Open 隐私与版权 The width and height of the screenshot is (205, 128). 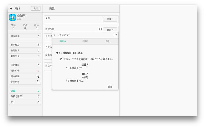tap(25, 97)
